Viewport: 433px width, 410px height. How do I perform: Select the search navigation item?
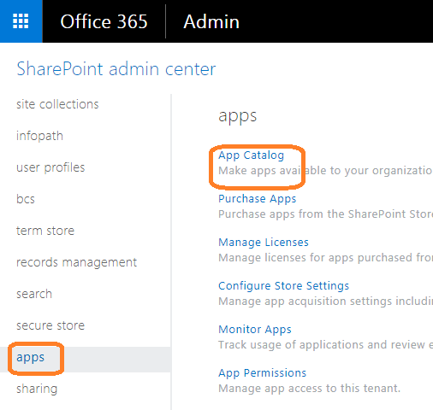34,294
